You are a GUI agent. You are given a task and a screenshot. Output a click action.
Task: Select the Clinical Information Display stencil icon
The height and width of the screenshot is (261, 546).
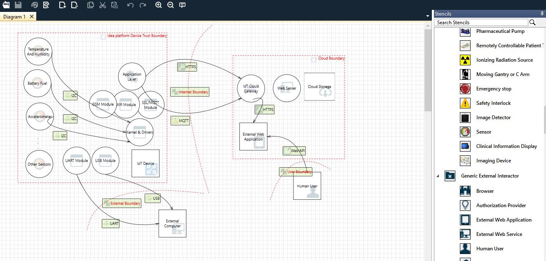(465, 146)
